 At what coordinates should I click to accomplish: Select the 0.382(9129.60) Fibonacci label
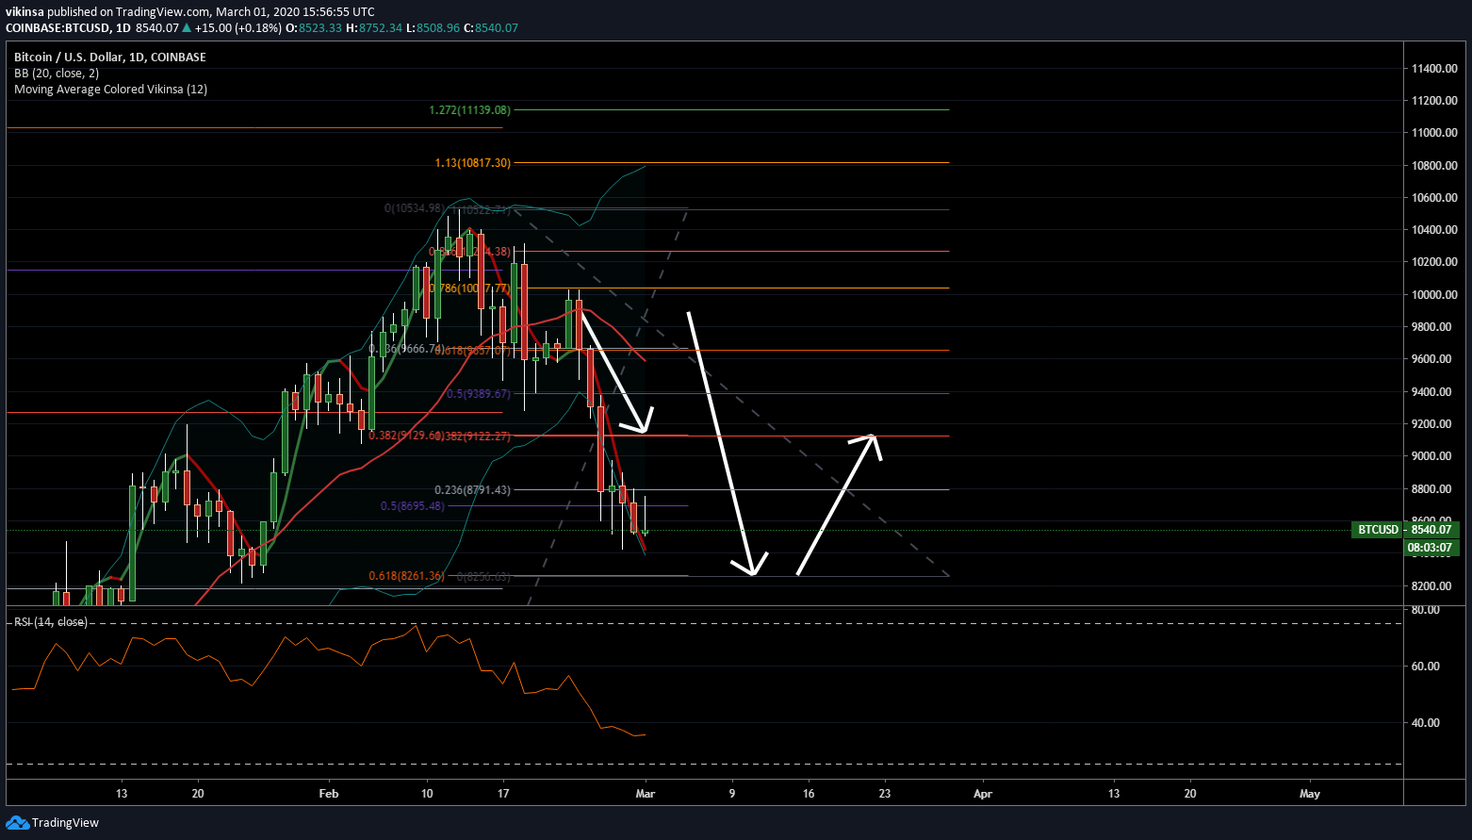[x=405, y=436]
